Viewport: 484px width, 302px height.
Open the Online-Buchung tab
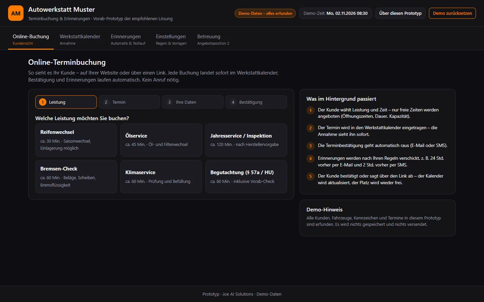point(31,39)
